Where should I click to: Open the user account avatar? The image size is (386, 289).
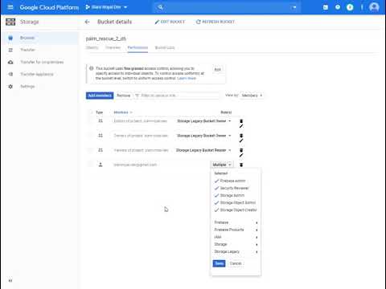[x=374, y=7]
